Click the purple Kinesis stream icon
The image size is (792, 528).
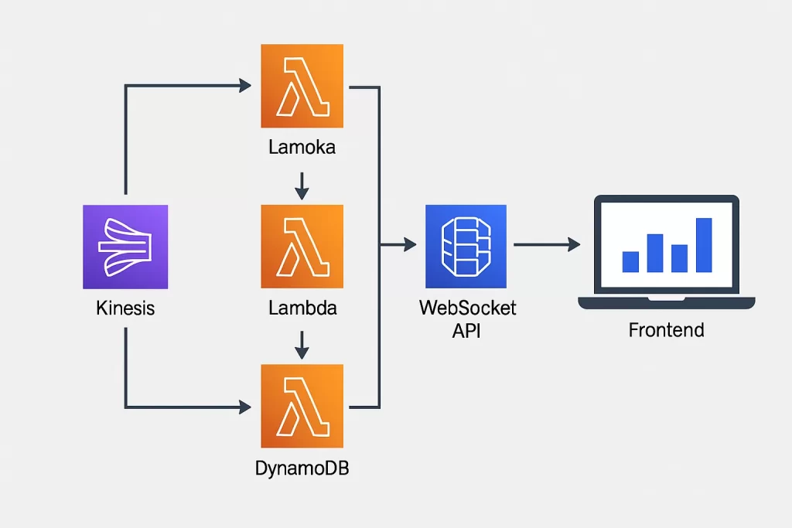tap(125, 247)
